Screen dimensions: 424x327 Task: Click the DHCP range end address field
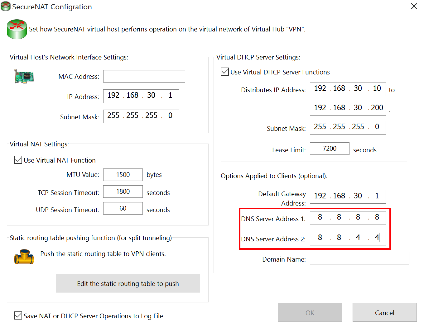click(x=348, y=108)
